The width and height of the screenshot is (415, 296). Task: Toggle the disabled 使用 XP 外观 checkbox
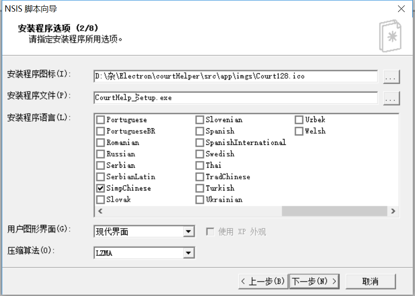210,232
